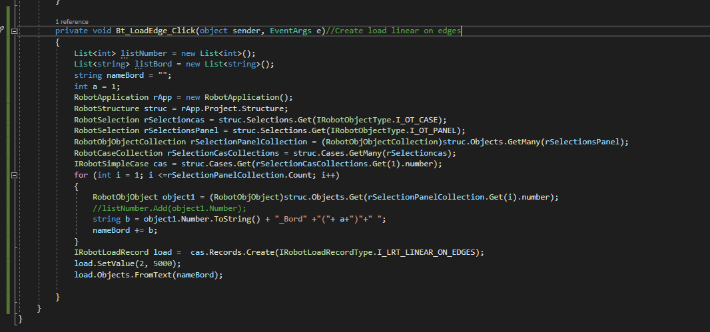Open the '1 reference' CodeLens link
710x332 pixels.
pos(71,22)
